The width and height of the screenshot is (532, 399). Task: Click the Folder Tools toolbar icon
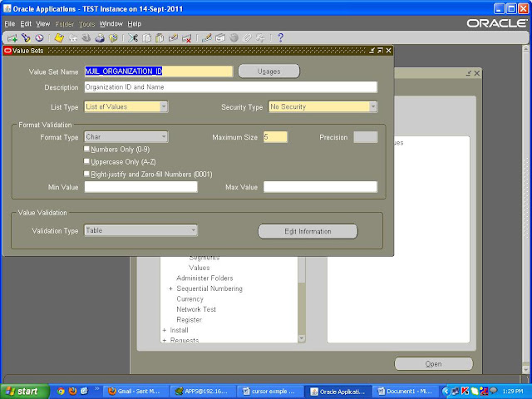point(260,38)
